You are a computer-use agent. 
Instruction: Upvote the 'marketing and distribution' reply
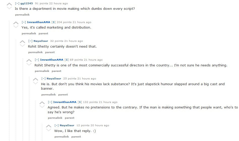point(16,23)
